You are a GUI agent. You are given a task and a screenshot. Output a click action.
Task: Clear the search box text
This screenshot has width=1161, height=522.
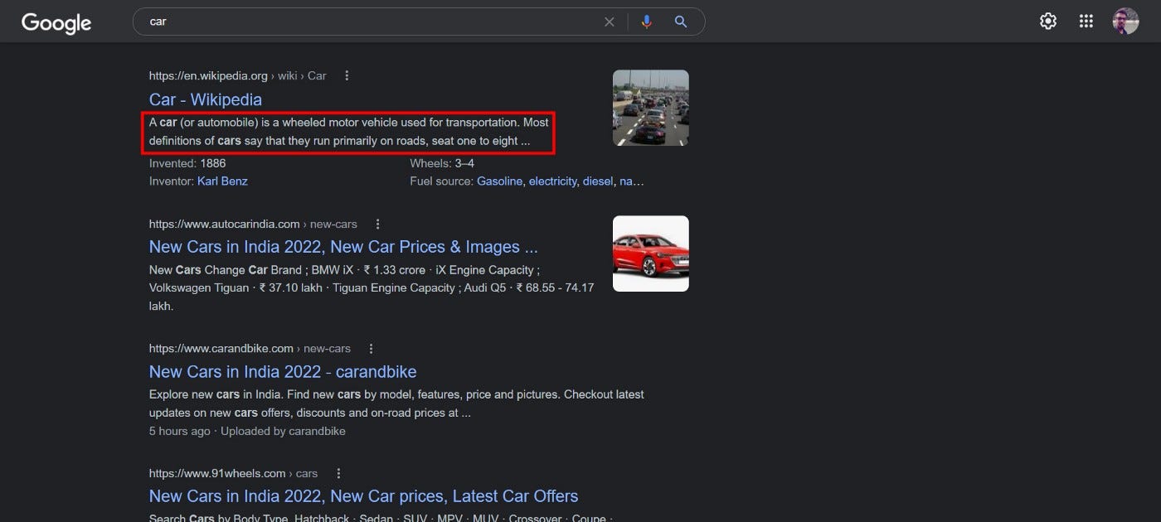(x=610, y=22)
